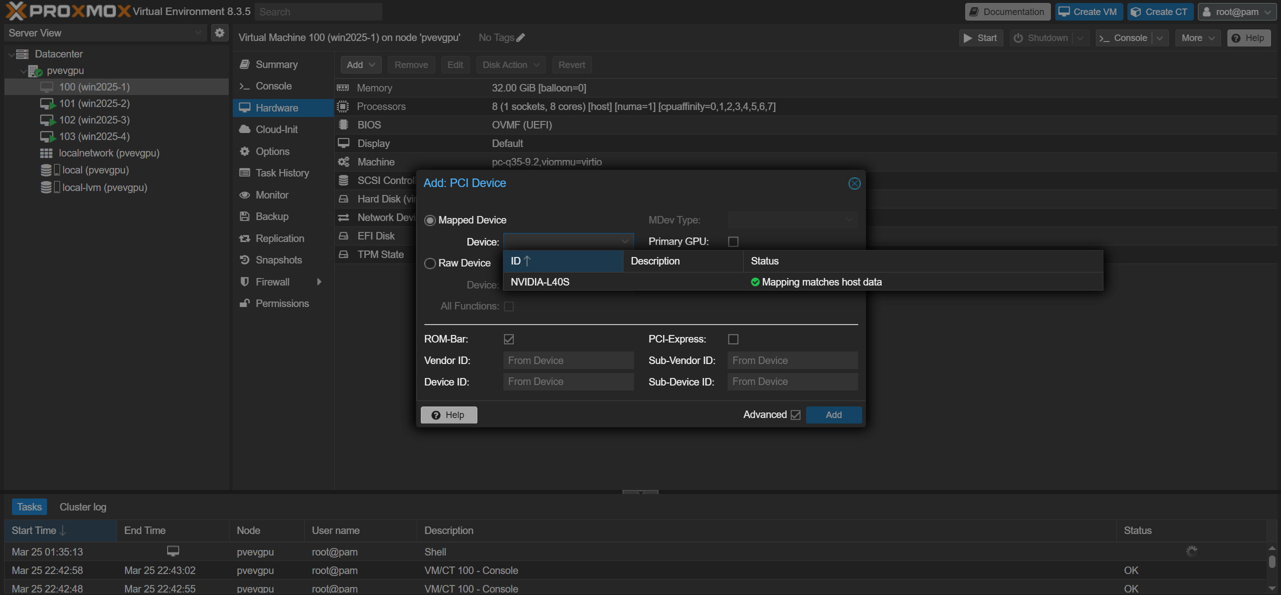Select the NVIDIA-L40S mapped device row

pyautogui.click(x=803, y=282)
